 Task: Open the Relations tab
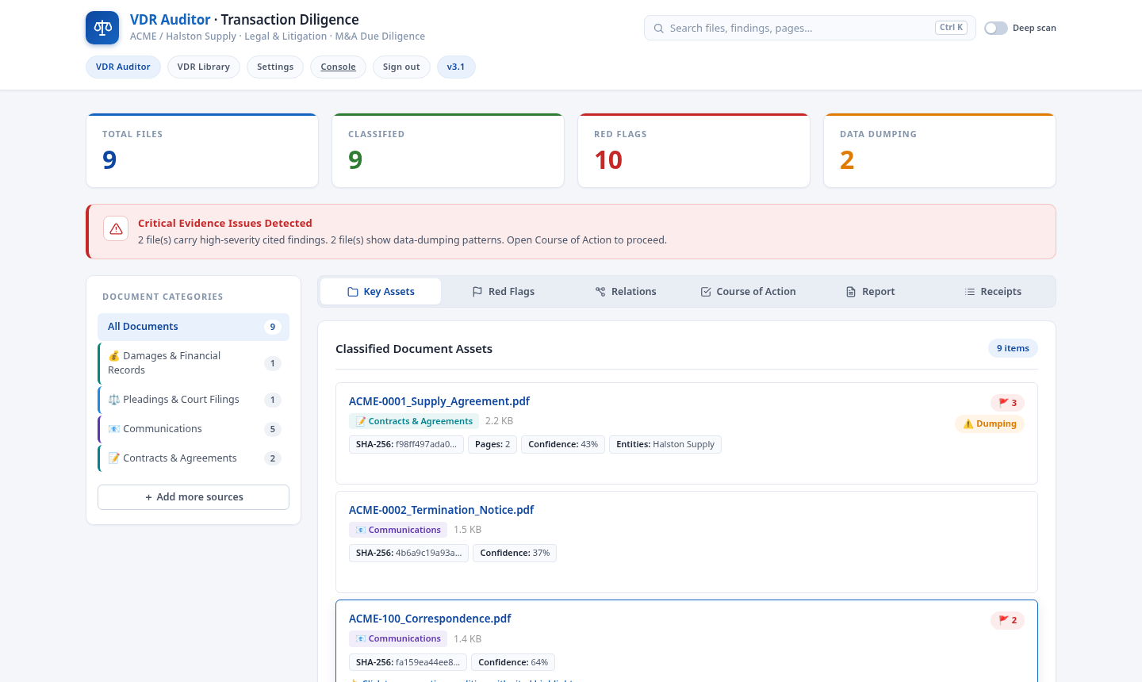coord(626,292)
